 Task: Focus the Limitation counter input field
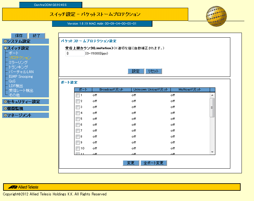75,54
